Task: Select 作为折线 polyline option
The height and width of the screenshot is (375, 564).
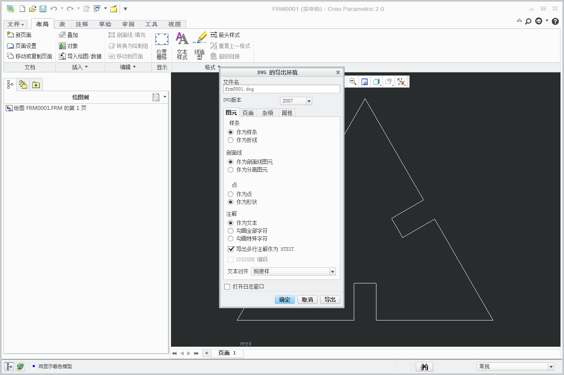Action: (x=231, y=140)
